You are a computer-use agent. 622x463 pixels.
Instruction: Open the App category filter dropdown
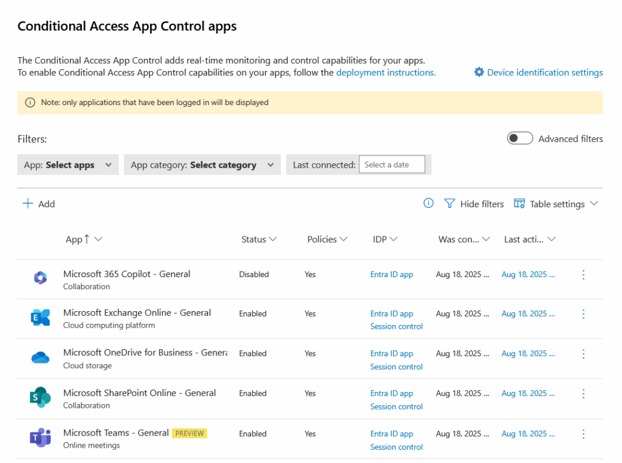pyautogui.click(x=202, y=165)
